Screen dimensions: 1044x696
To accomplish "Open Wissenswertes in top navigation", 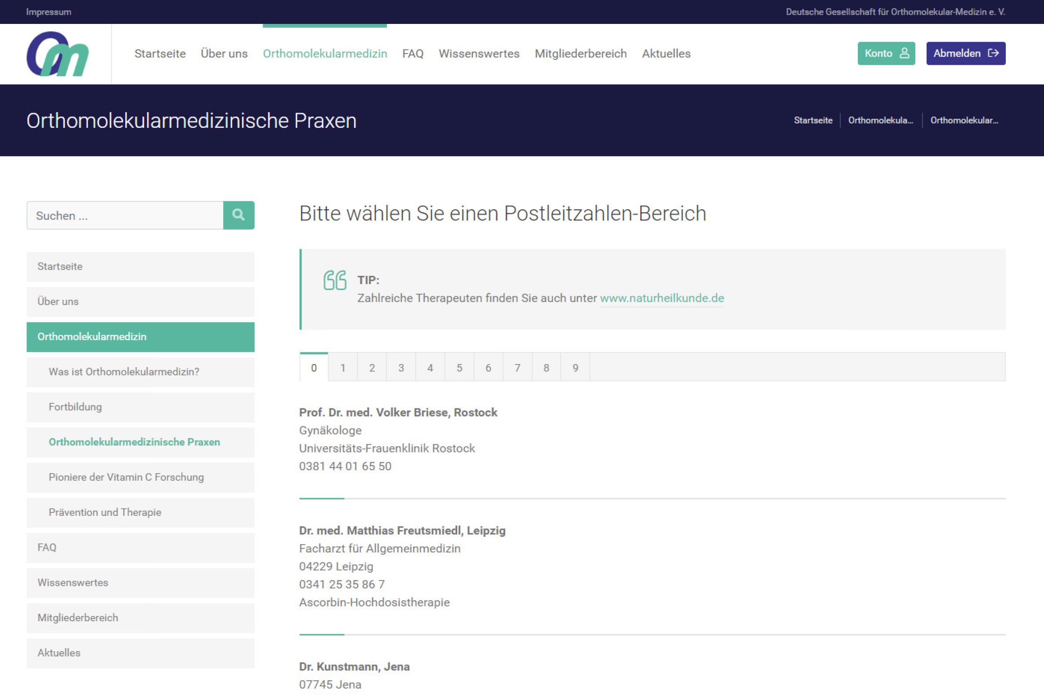I will click(x=478, y=54).
